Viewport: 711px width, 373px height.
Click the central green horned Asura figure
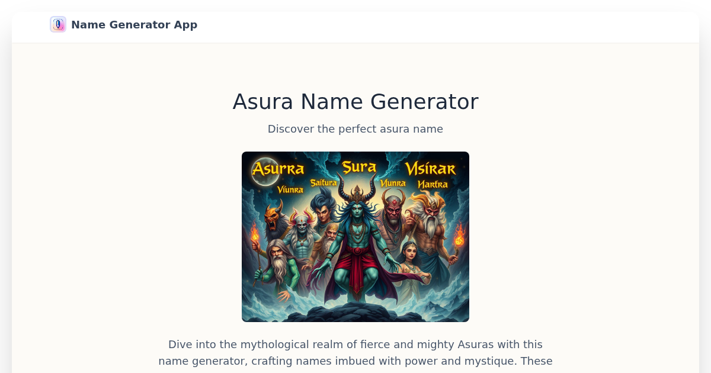(x=356, y=243)
